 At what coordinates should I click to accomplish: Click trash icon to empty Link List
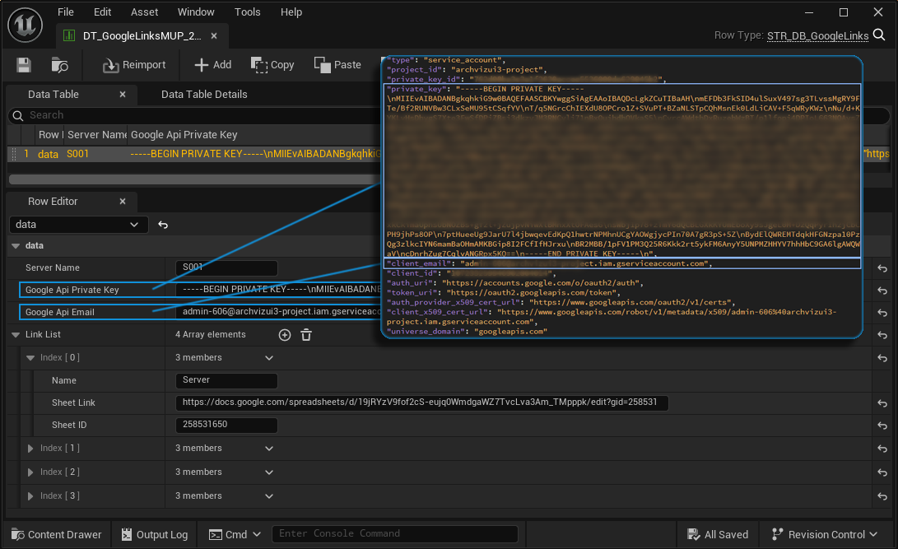(306, 335)
